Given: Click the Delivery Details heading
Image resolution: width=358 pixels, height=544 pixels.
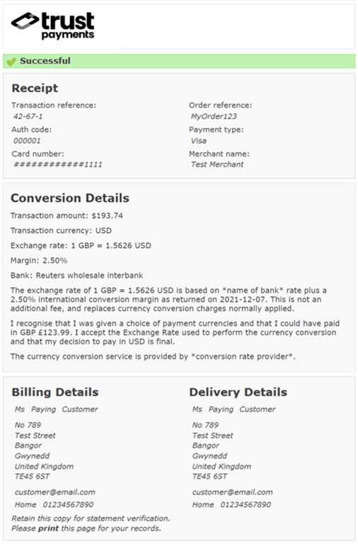Looking at the screenshot, I should 238,392.
